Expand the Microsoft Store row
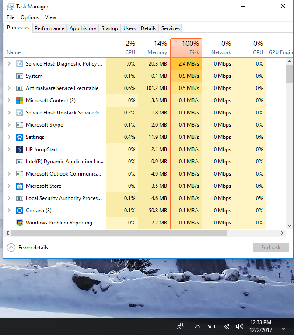The height and width of the screenshot is (335, 294). (x=9, y=186)
